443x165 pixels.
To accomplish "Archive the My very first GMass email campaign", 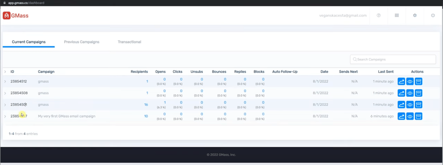I will point(419,116).
